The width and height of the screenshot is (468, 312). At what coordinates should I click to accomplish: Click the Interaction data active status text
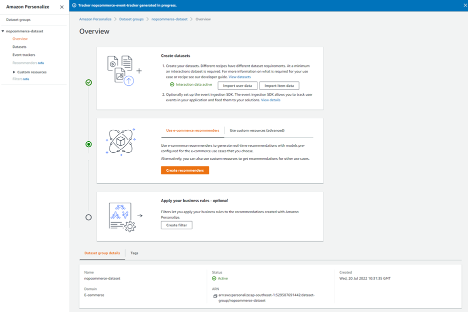[x=194, y=85]
